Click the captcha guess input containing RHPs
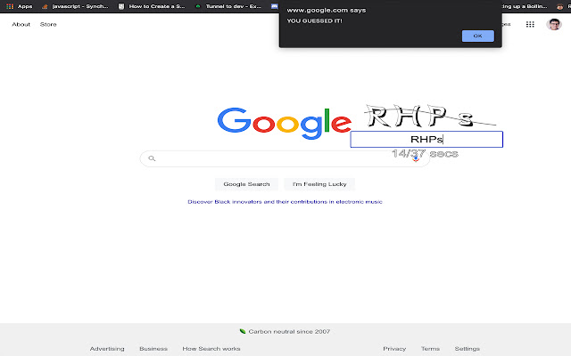This screenshot has width=571, height=356. tap(426, 139)
